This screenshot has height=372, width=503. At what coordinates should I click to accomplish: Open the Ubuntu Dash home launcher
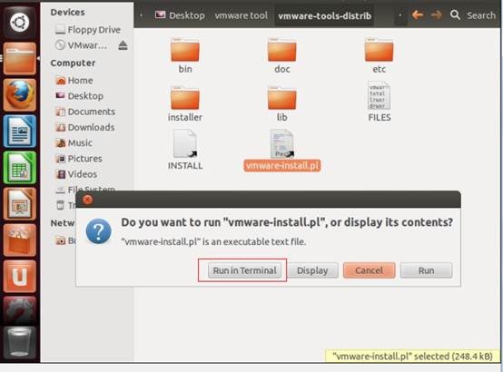[x=19, y=23]
